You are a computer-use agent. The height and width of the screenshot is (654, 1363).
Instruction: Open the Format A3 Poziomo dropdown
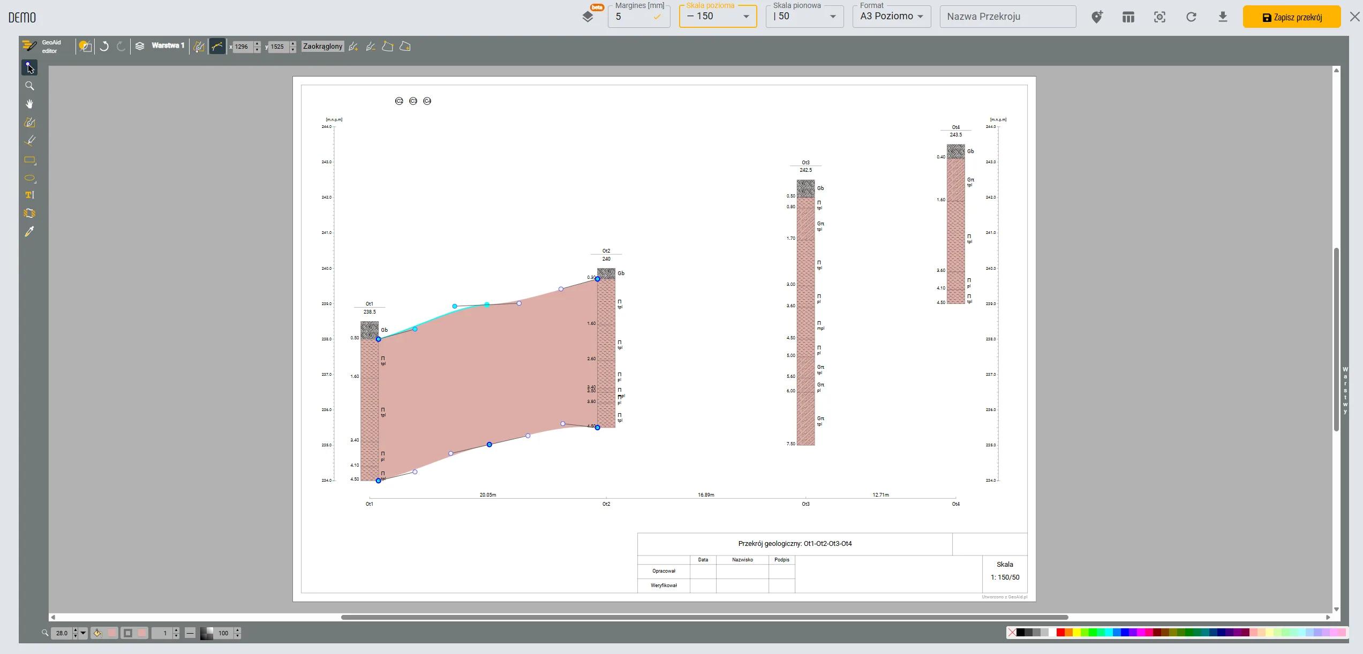(892, 17)
